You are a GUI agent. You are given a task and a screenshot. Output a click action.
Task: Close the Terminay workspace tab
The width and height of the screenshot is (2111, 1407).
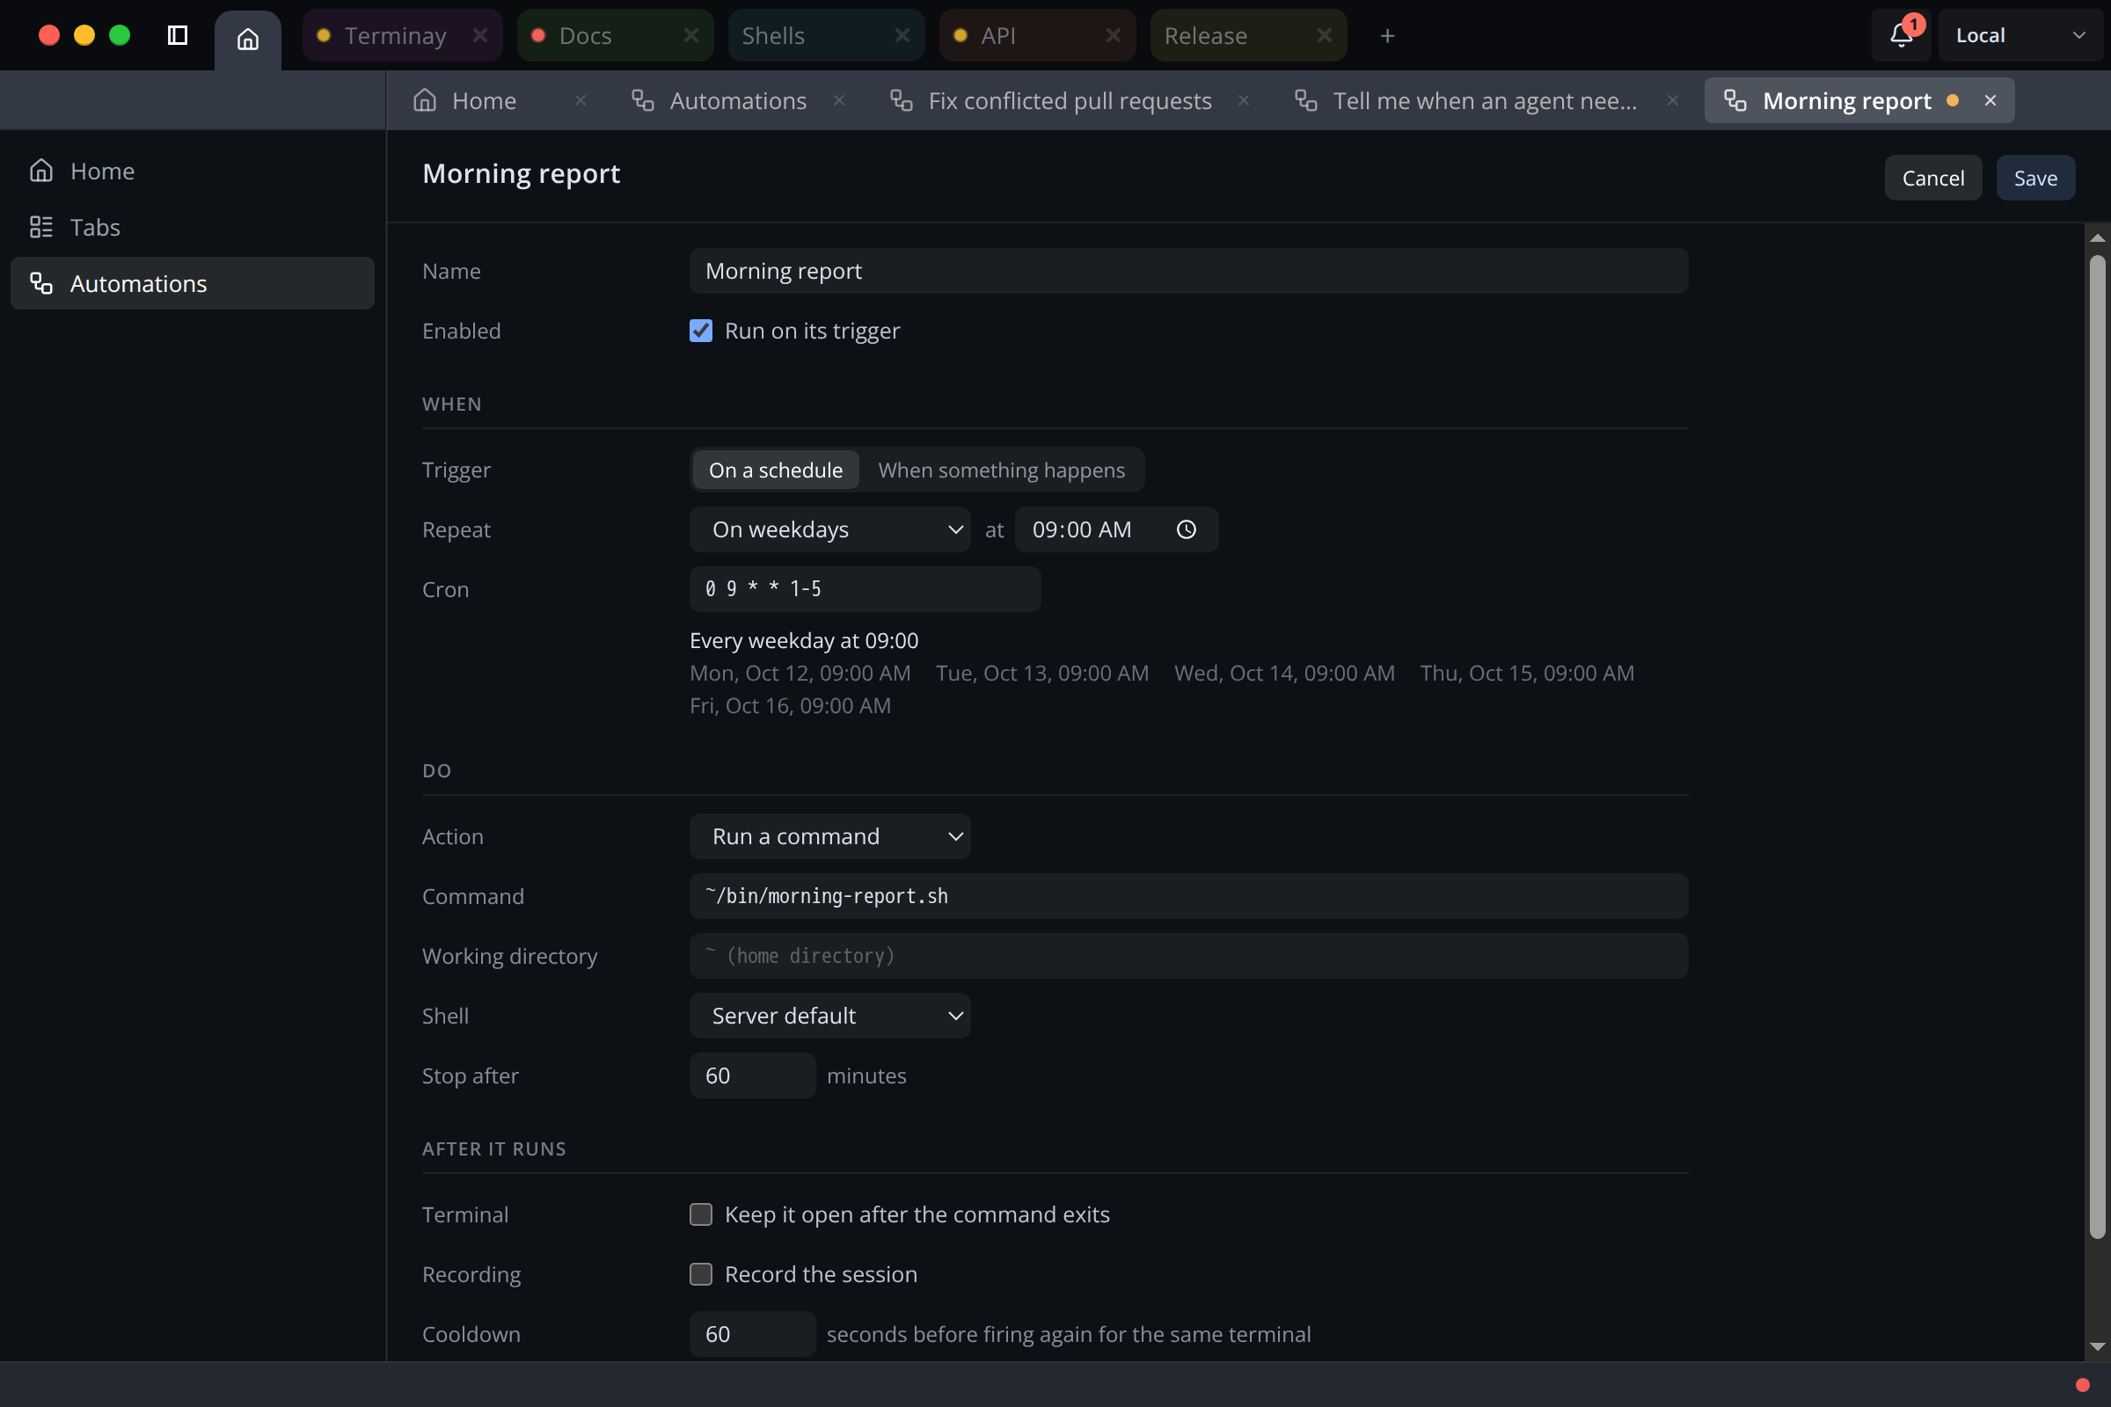(480, 35)
